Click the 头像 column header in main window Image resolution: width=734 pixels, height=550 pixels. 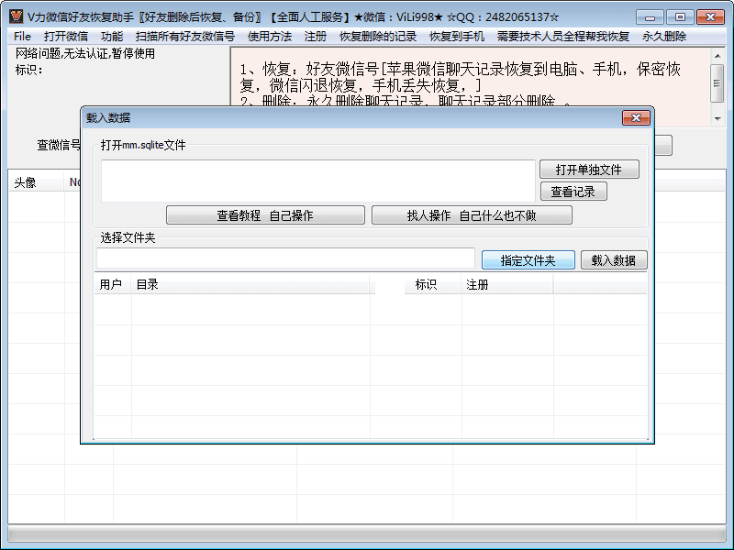click(36, 182)
